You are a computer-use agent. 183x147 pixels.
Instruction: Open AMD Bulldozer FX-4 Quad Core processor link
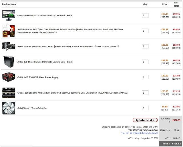pos(70,31)
